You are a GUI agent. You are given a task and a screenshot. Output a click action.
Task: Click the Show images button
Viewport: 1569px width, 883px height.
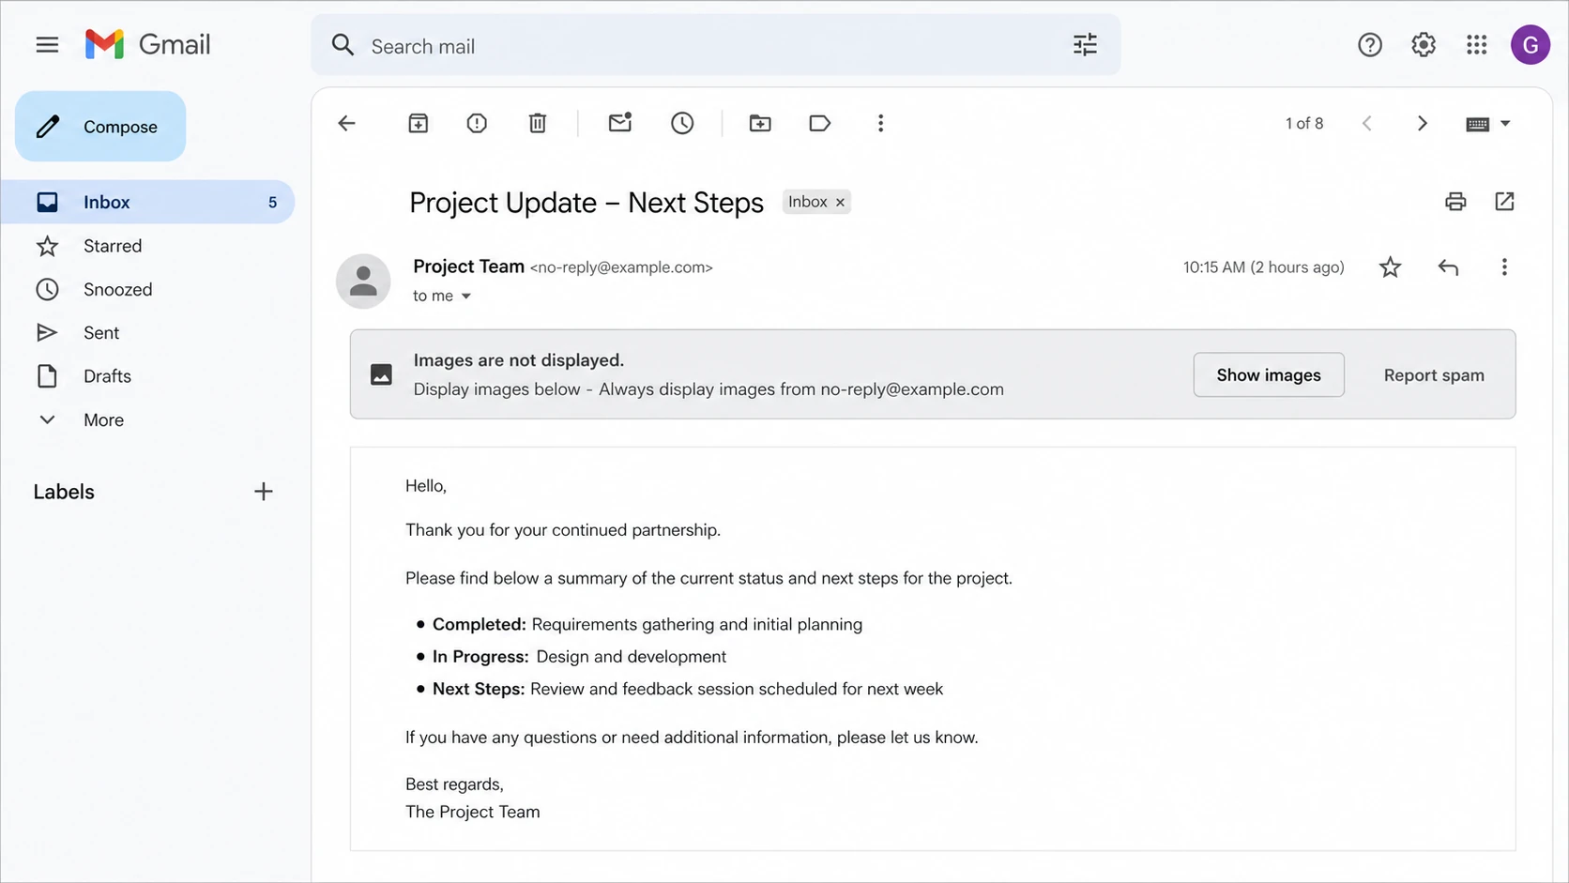click(x=1269, y=375)
